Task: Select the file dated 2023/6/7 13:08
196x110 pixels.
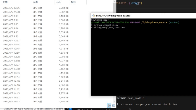Action: tap(11, 57)
